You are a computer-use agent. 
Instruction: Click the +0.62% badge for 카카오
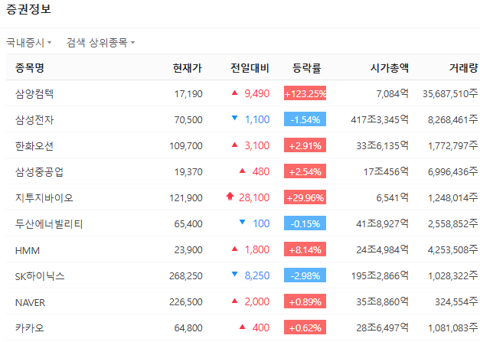point(305,327)
